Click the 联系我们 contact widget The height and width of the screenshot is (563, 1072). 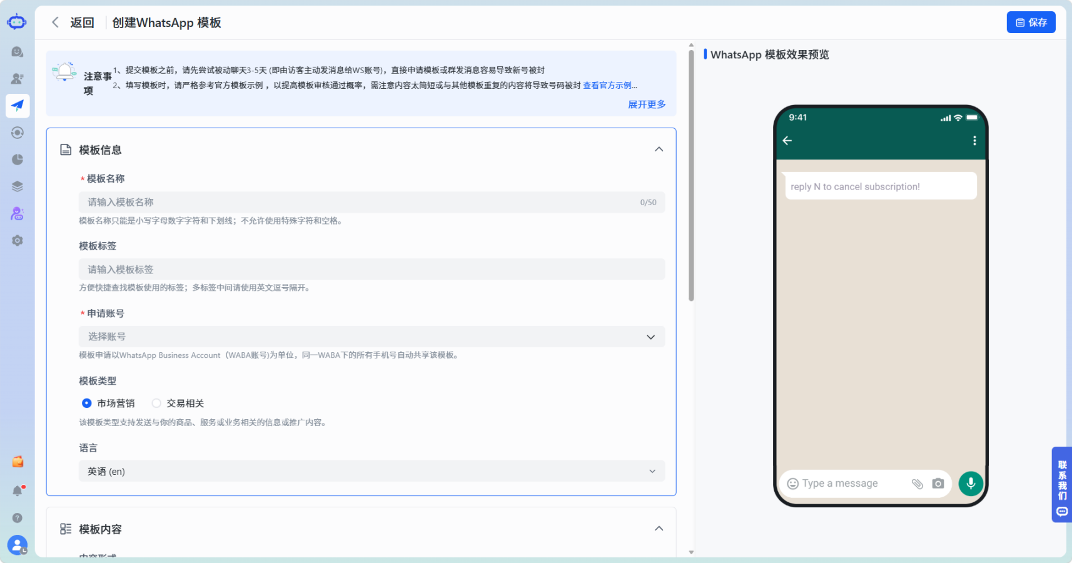(1062, 485)
